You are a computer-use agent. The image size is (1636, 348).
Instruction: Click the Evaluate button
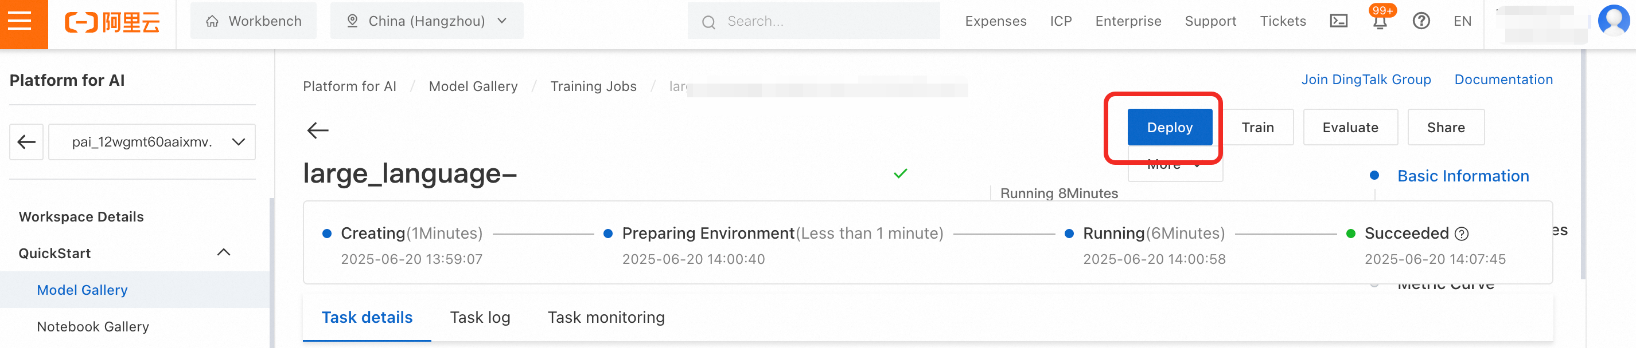(1350, 128)
